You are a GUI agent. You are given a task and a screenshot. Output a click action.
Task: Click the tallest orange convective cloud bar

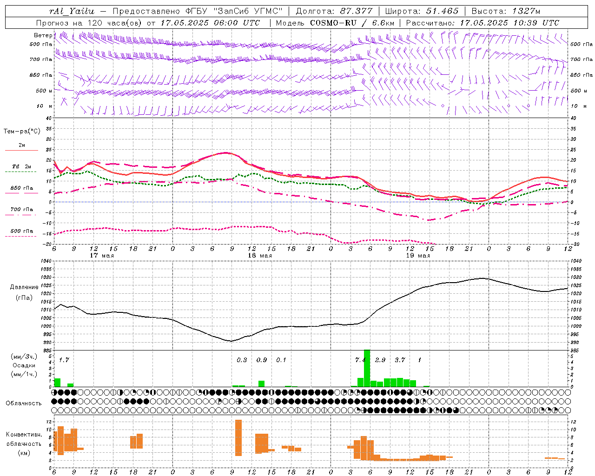[x=238, y=438]
